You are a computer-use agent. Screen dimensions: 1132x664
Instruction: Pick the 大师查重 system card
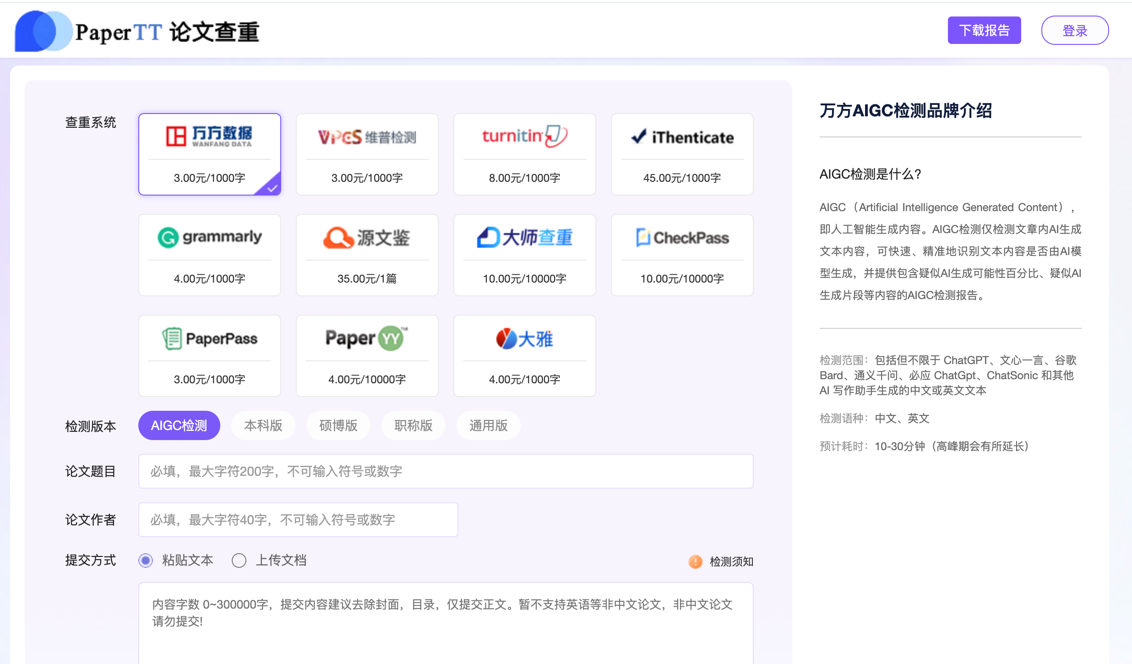525,255
